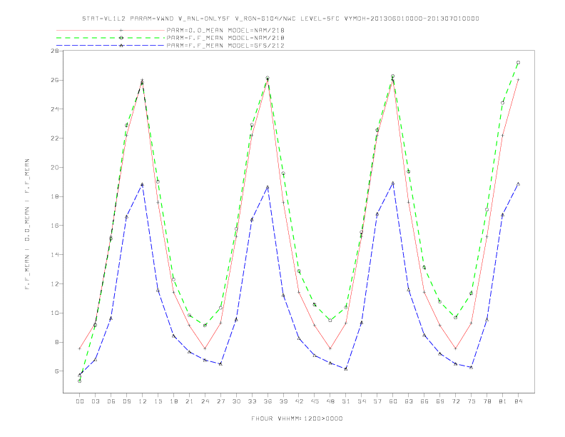
Task: Click x-axis tick label 36
Action: click(268, 401)
